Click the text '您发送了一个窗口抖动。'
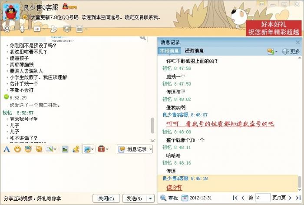The image size is (304, 205). pyautogui.click(x=35, y=105)
